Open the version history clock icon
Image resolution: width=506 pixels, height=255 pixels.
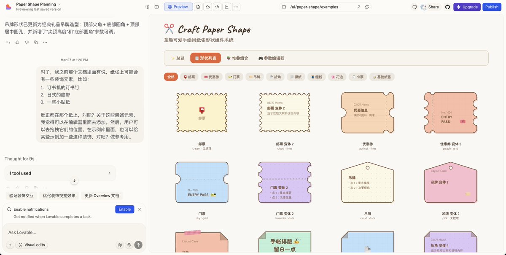coord(147,7)
